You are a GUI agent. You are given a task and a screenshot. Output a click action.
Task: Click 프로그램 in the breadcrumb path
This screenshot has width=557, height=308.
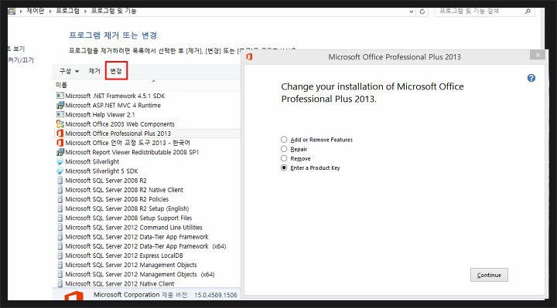click(x=67, y=12)
